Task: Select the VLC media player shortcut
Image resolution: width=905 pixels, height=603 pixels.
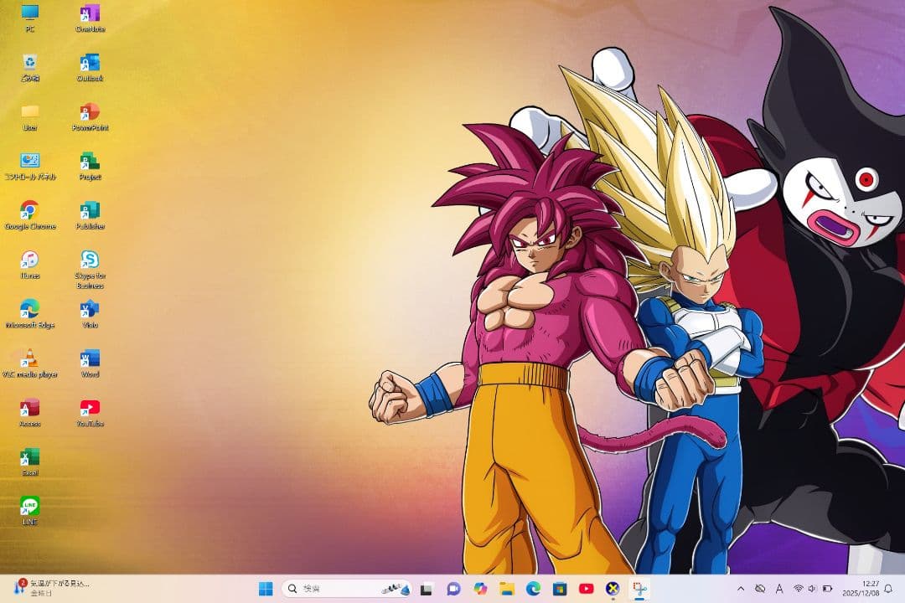Action: (30, 358)
